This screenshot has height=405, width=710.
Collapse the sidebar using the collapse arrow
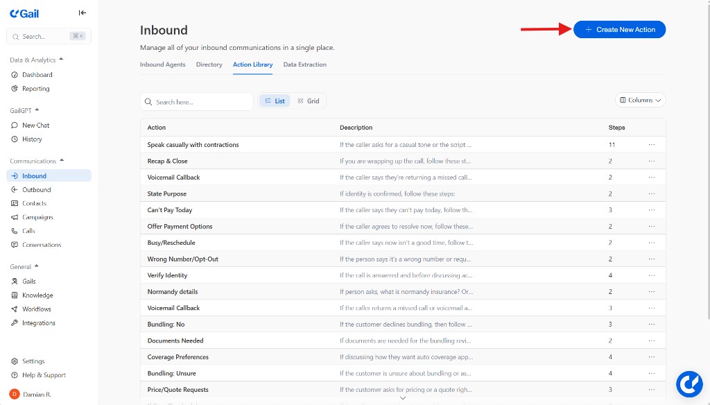click(x=82, y=12)
